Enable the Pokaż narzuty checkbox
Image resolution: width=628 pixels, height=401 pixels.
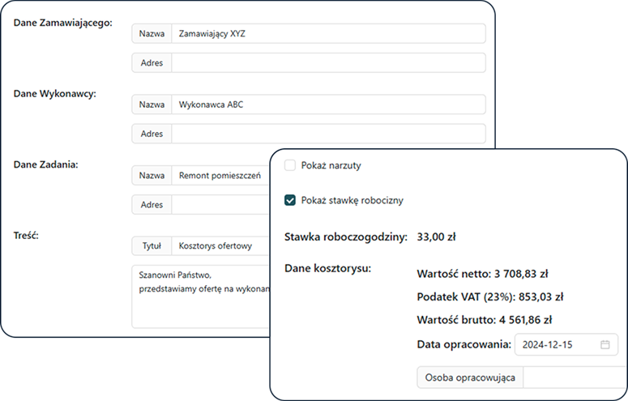[290, 165]
